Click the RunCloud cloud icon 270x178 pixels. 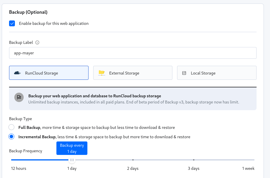tap(18, 73)
